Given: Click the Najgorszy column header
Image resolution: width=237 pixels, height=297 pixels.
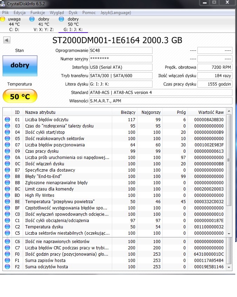Looking at the screenshot, I should click(x=150, y=112).
